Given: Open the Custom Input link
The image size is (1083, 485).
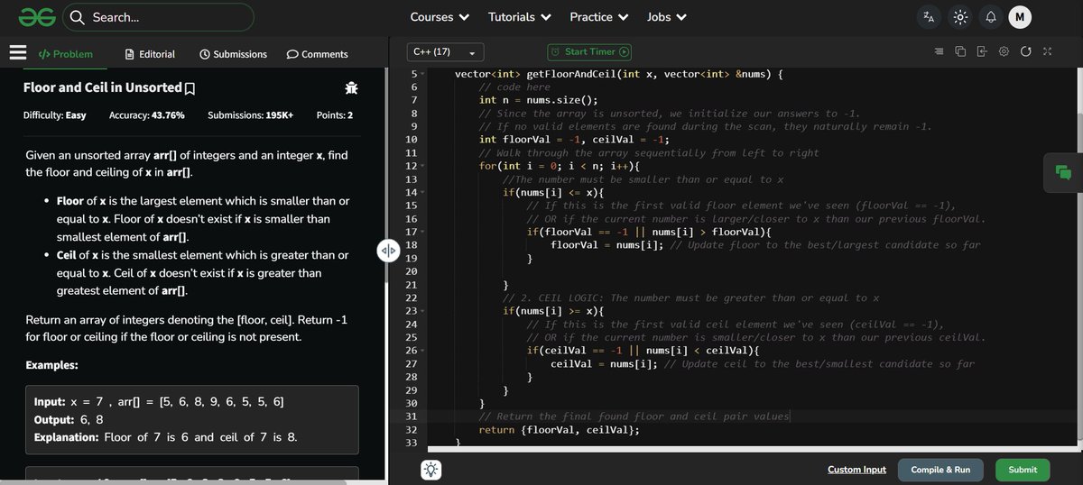Looking at the screenshot, I should [856, 470].
